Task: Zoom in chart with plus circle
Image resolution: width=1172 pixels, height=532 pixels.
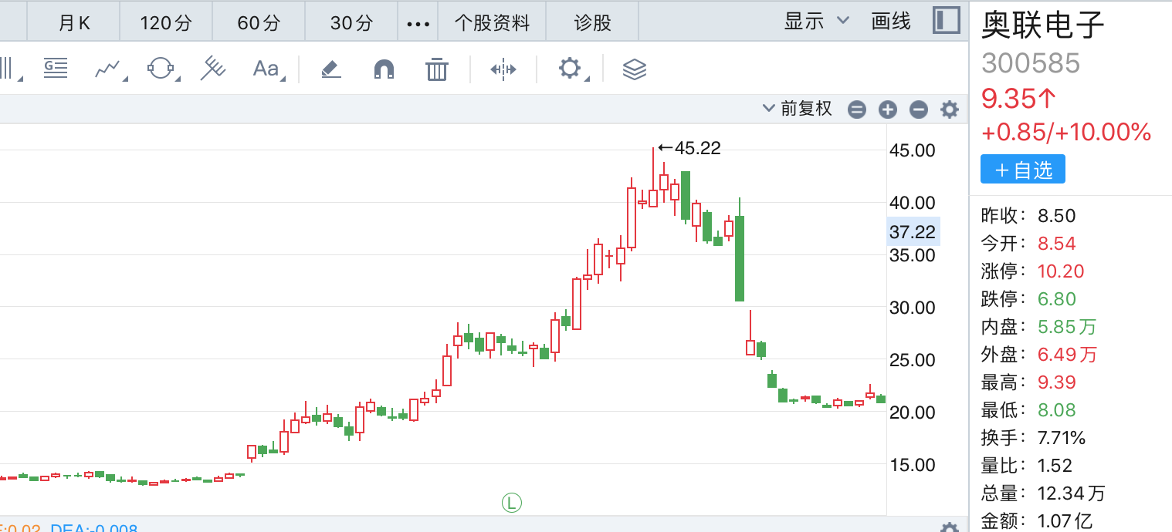Action: tap(888, 109)
